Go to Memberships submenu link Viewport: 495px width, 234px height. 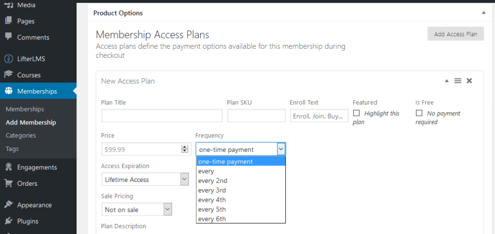(x=25, y=109)
